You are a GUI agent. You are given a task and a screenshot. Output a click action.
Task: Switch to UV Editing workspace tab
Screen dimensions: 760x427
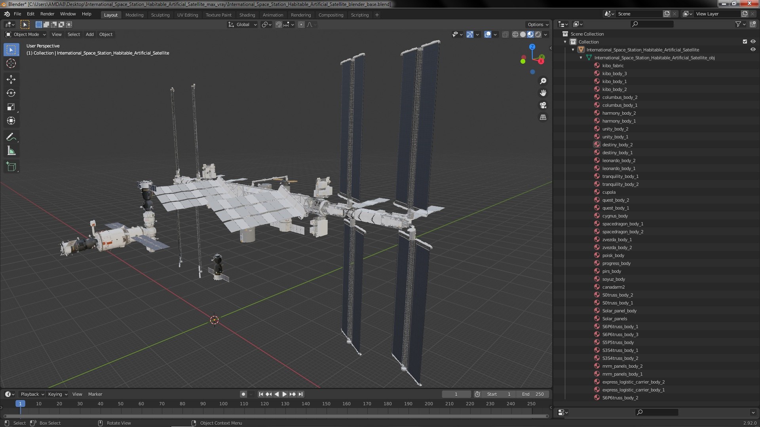point(187,15)
